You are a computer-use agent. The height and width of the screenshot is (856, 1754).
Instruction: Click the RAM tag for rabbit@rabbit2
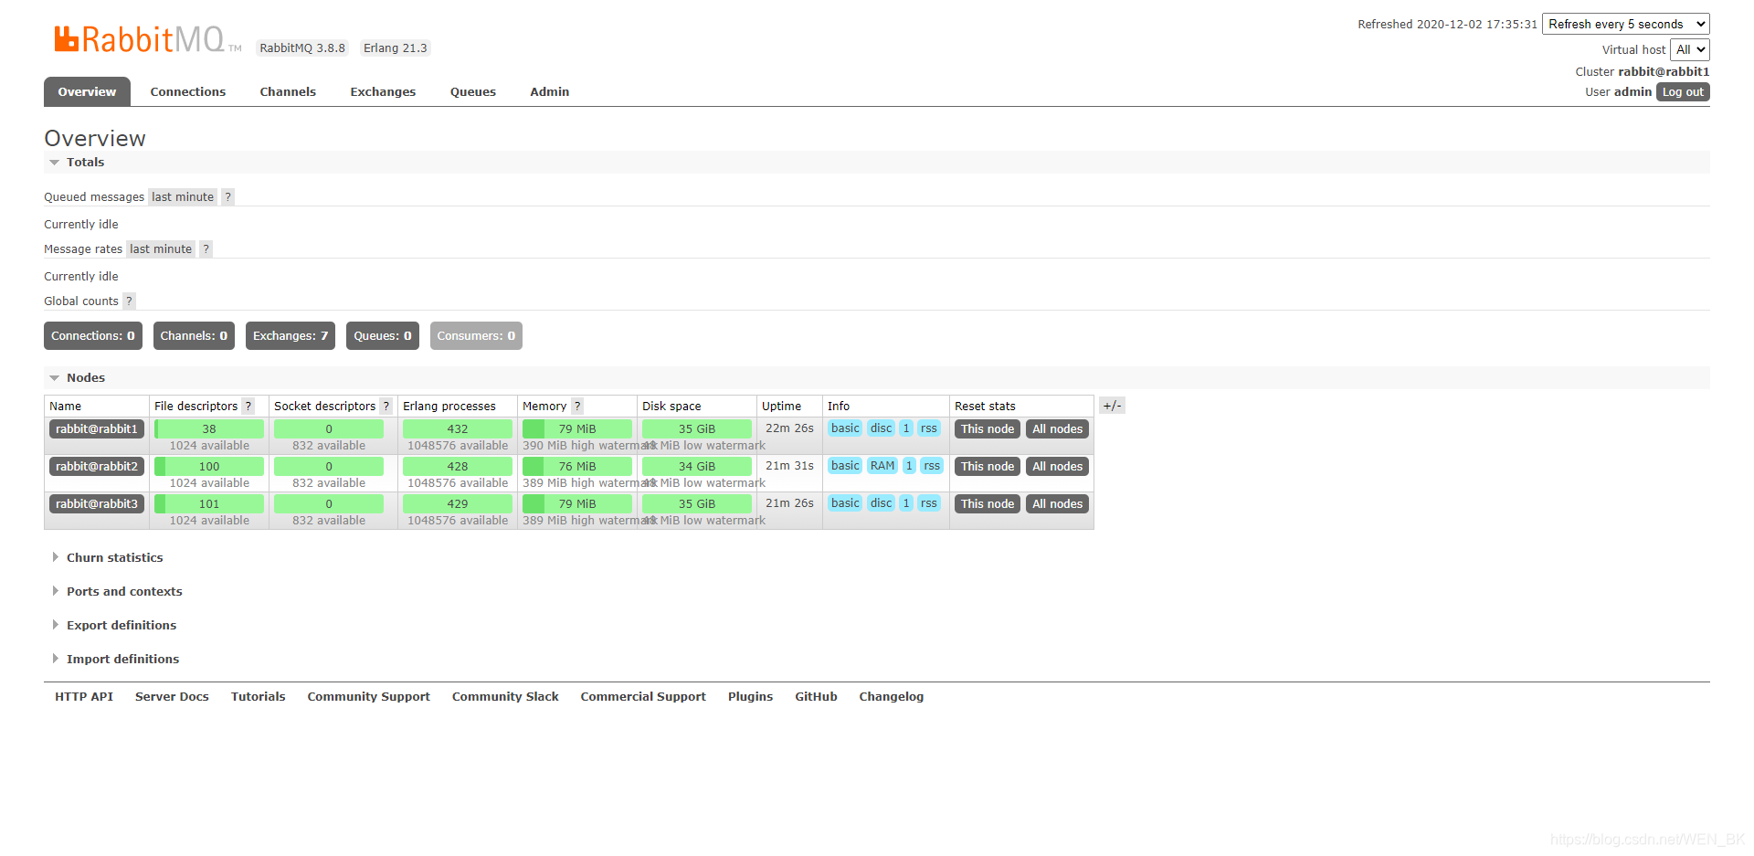coord(882,466)
